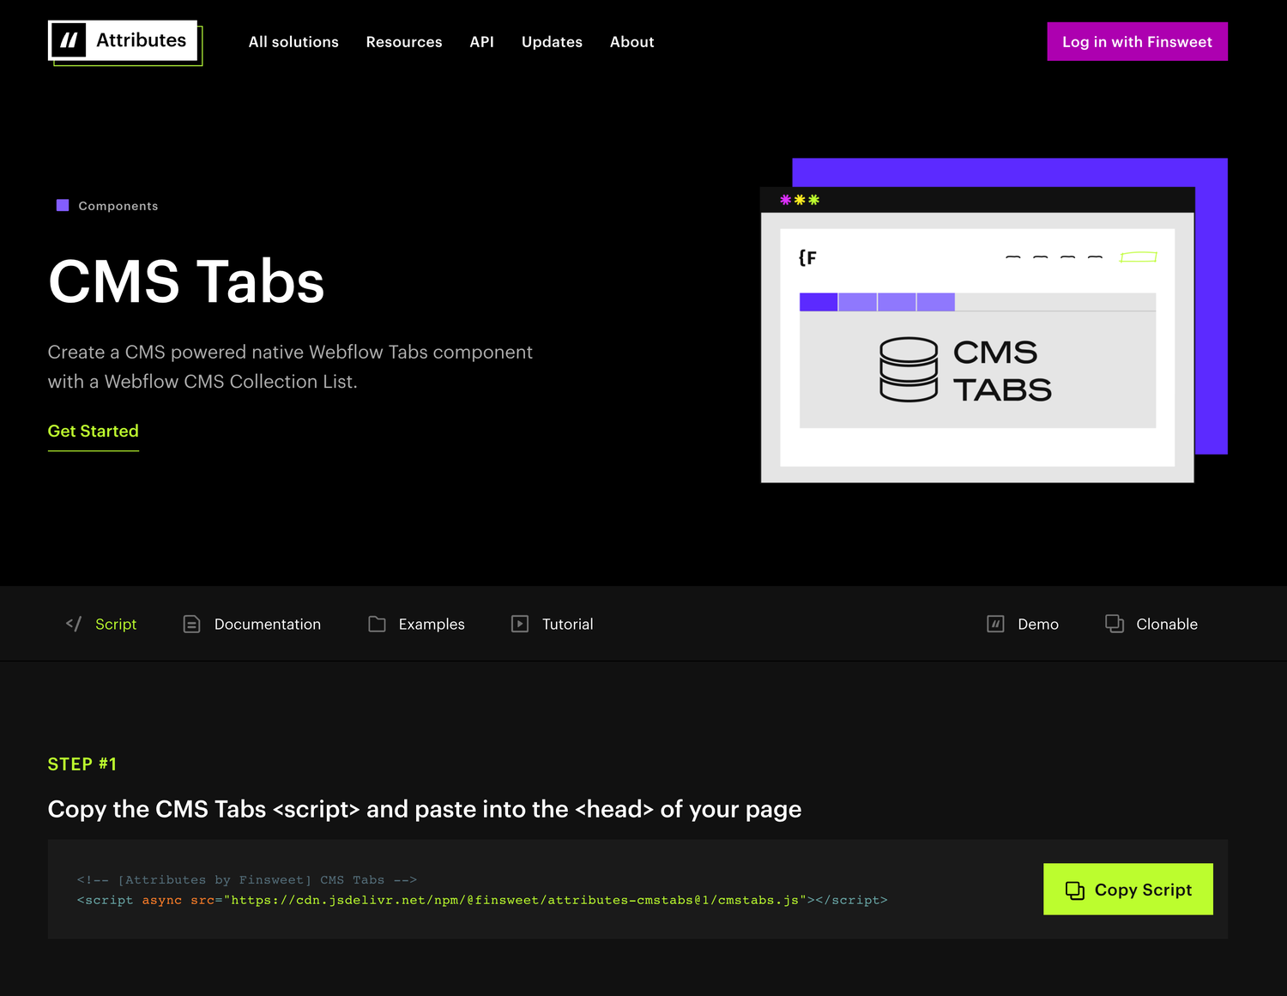Switch to the Documentation tab

tap(252, 624)
